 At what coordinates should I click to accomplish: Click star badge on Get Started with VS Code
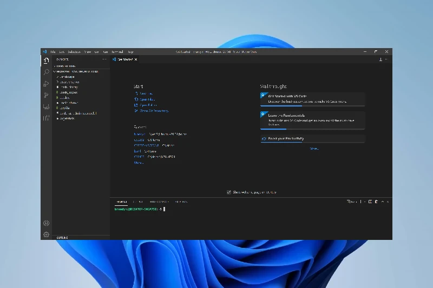tap(263, 95)
